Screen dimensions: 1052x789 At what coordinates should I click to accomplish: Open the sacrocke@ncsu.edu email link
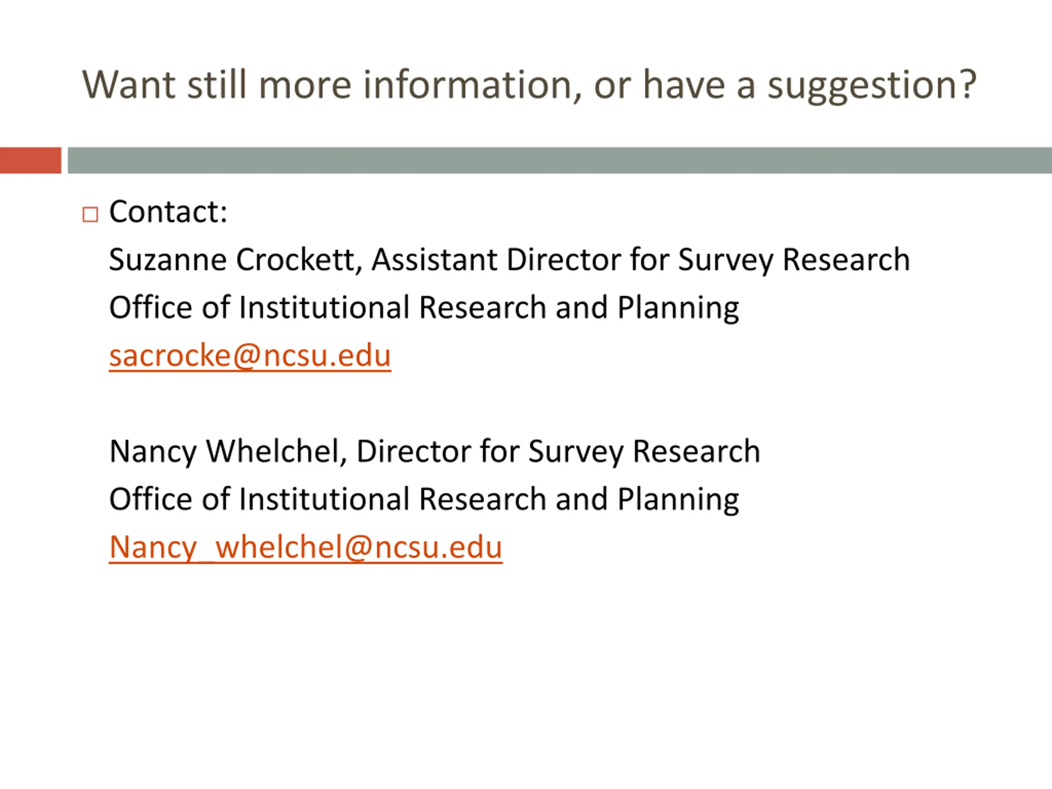(x=250, y=356)
